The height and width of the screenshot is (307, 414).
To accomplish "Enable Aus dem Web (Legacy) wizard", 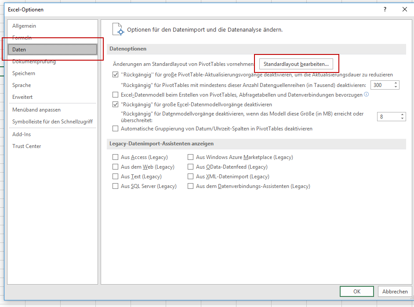I will coord(116,166).
